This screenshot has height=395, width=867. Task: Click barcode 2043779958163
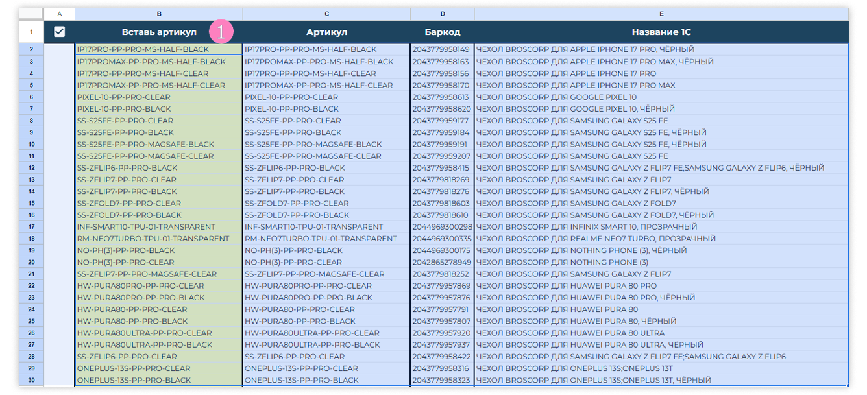(x=443, y=61)
